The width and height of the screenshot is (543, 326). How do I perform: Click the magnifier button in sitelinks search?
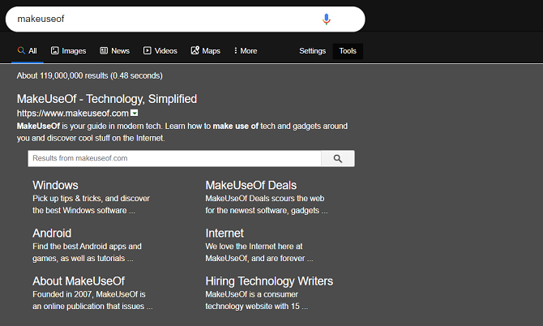coord(338,159)
